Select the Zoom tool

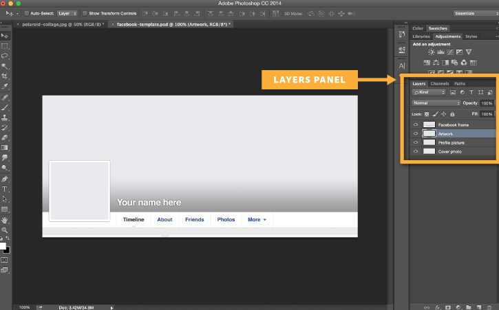point(5,230)
